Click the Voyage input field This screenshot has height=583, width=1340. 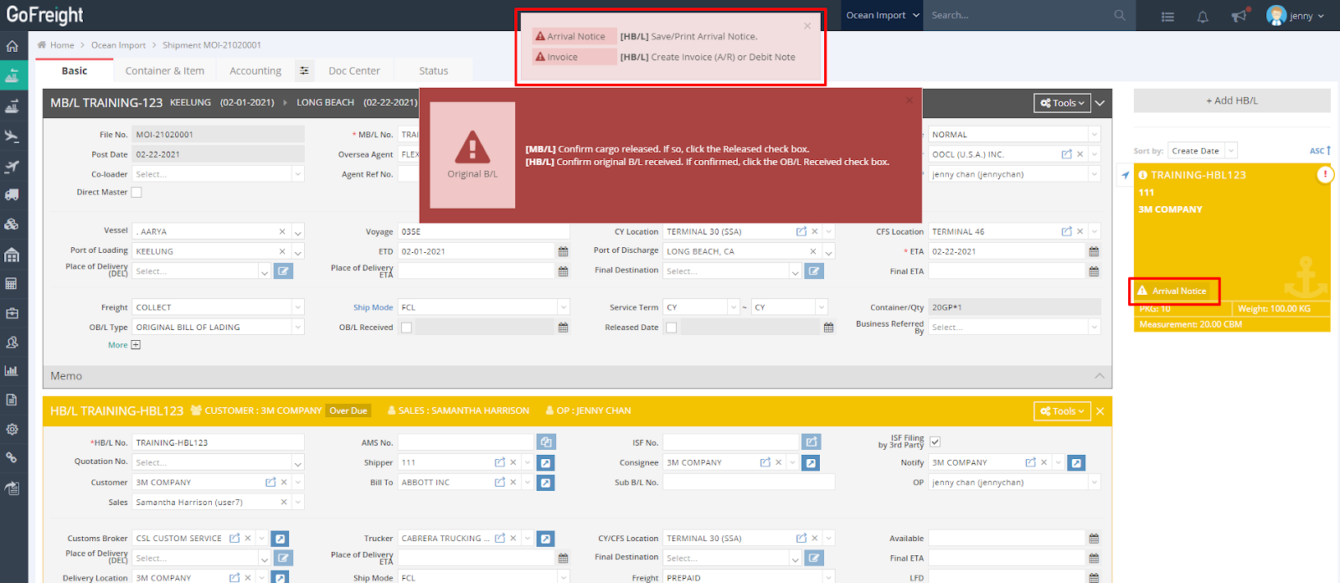(482, 231)
